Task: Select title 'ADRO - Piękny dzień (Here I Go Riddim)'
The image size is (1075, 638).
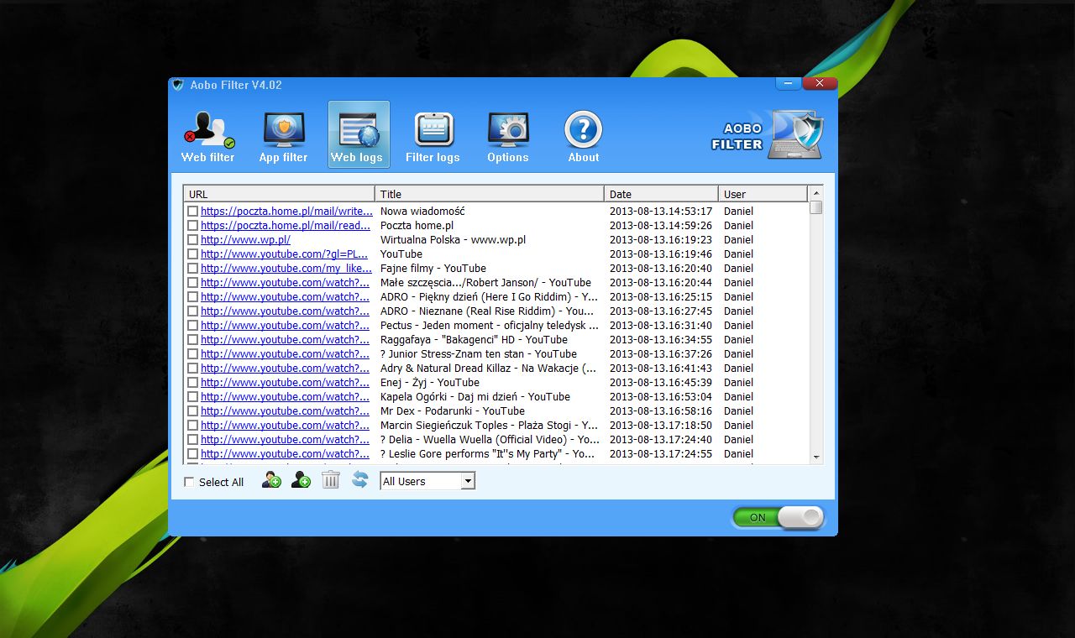Action: (489, 297)
